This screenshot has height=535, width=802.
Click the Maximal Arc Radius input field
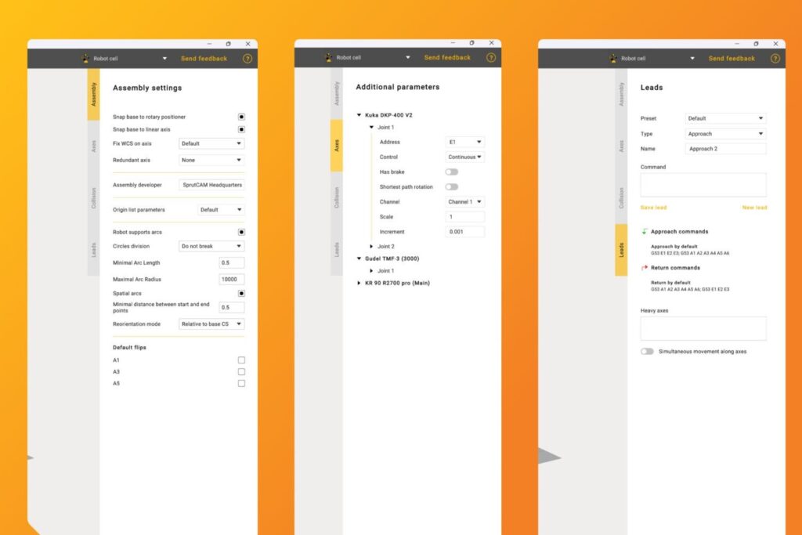[231, 279]
